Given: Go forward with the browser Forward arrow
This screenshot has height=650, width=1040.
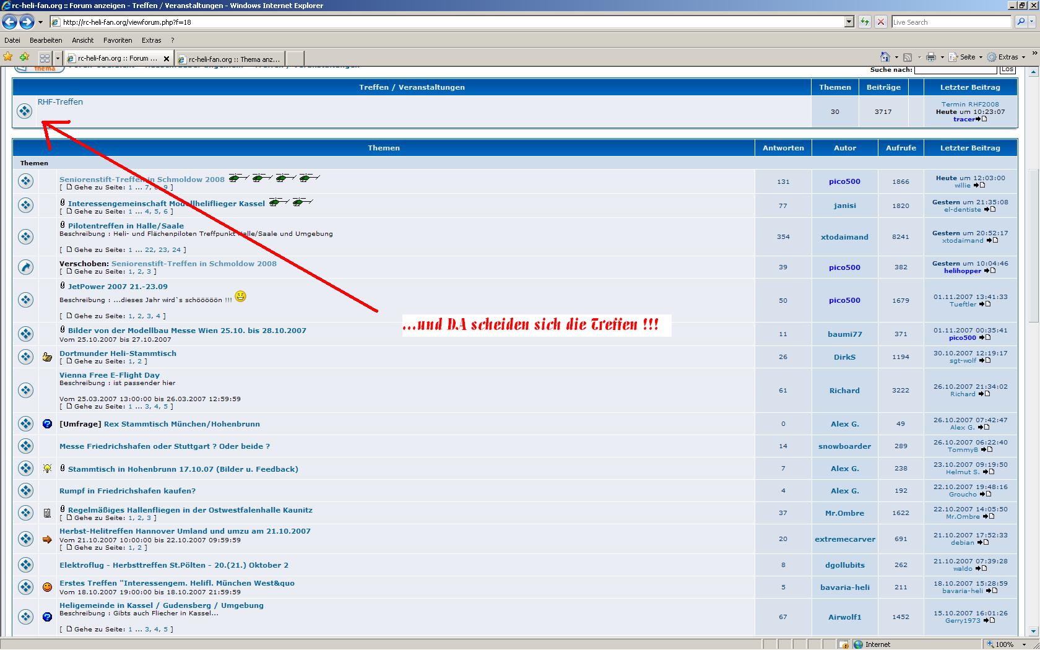Looking at the screenshot, I should [27, 22].
